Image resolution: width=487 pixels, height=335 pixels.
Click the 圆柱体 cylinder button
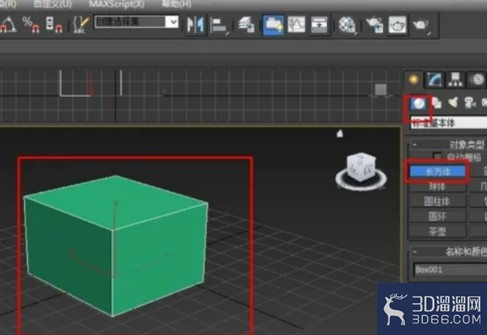(437, 201)
